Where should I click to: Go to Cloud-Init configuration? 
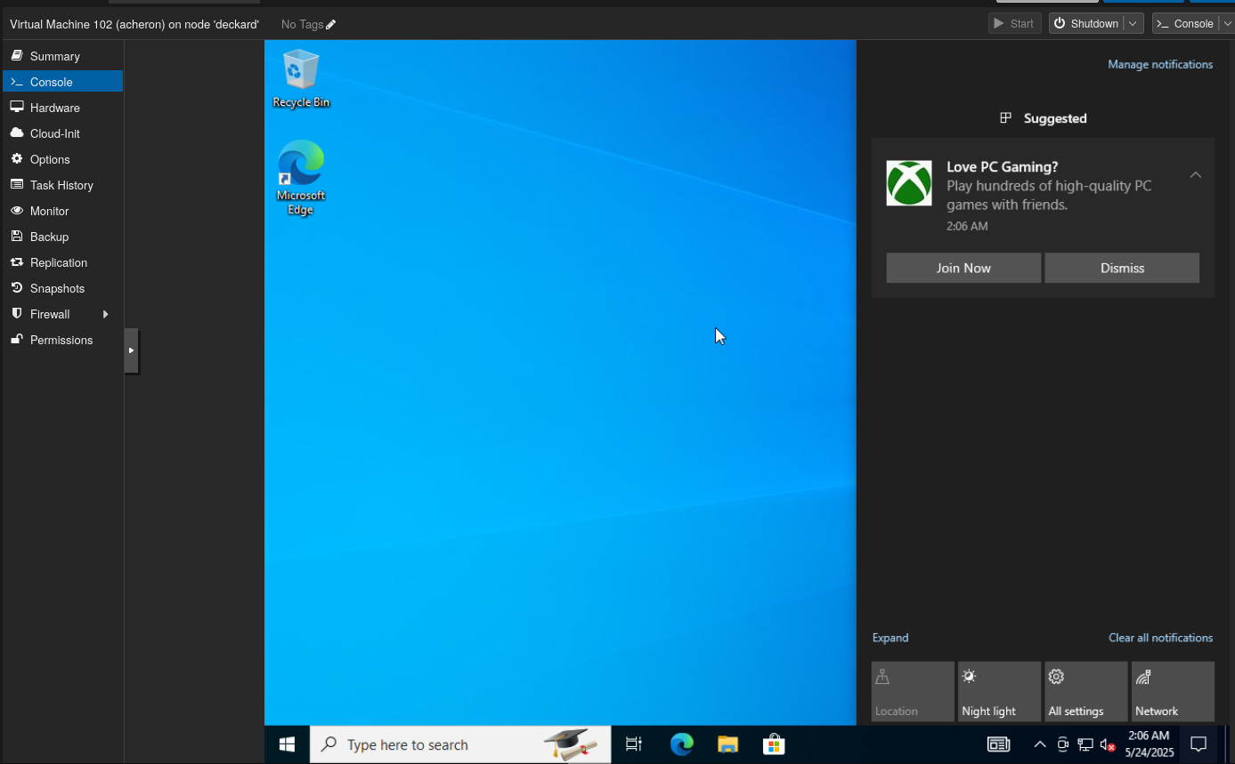coord(62,133)
